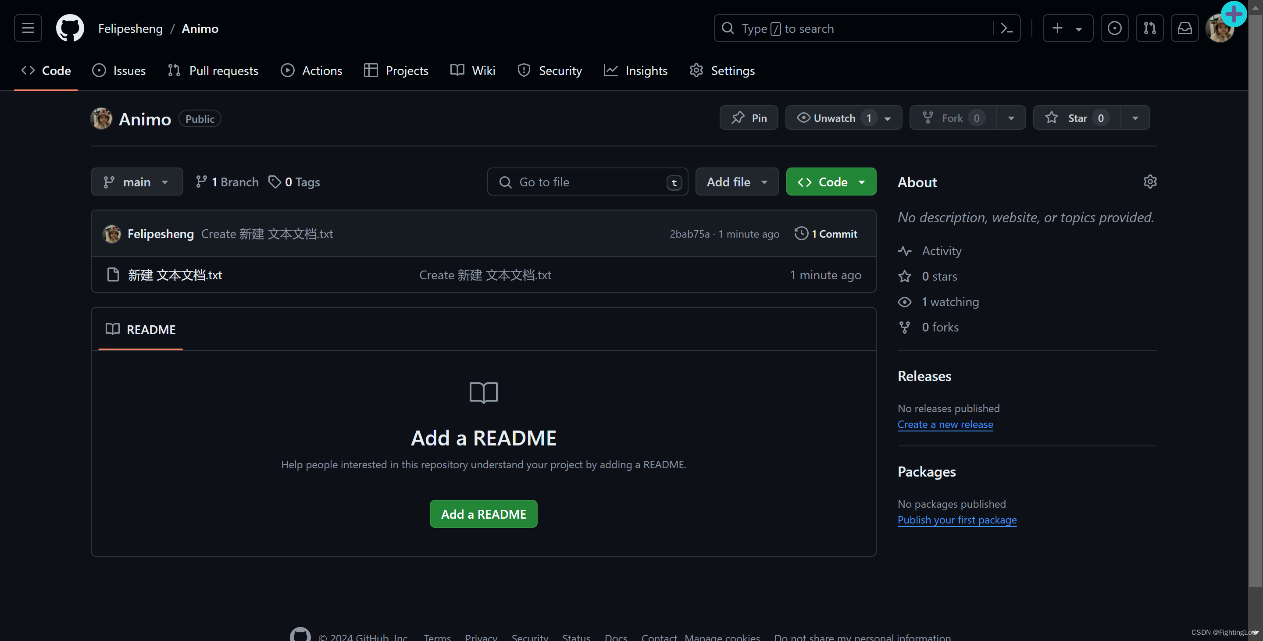Click the branch icon beside 1 Branch
Image resolution: width=1263 pixels, height=641 pixels.
pyautogui.click(x=201, y=182)
